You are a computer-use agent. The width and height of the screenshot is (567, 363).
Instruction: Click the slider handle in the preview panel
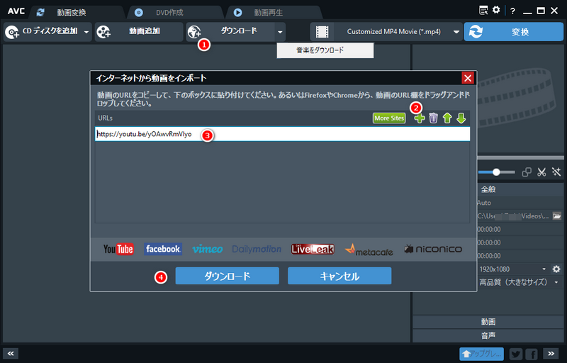click(496, 172)
